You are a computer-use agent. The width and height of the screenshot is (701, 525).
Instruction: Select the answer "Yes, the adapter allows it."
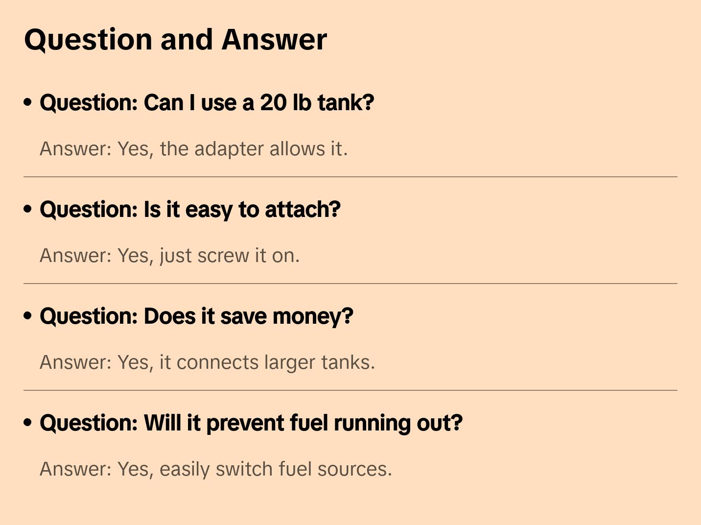coord(193,149)
